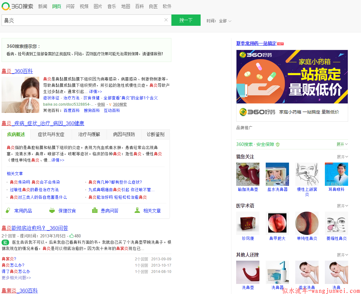Select the 疾病概述 tab
Screen dimensions: 361x294
coord(16,135)
